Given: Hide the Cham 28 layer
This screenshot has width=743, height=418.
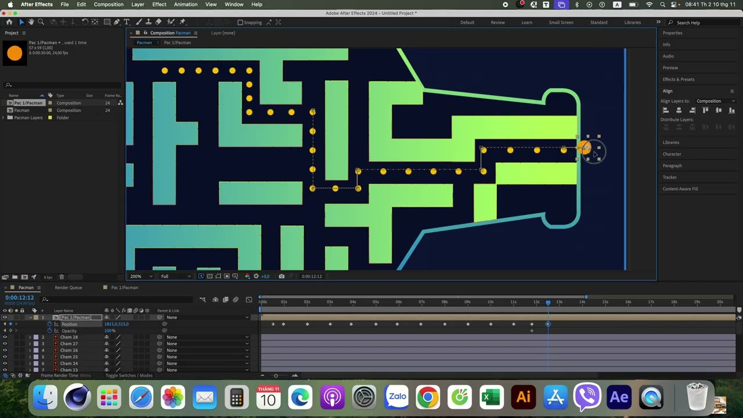Looking at the screenshot, I should tap(5, 337).
